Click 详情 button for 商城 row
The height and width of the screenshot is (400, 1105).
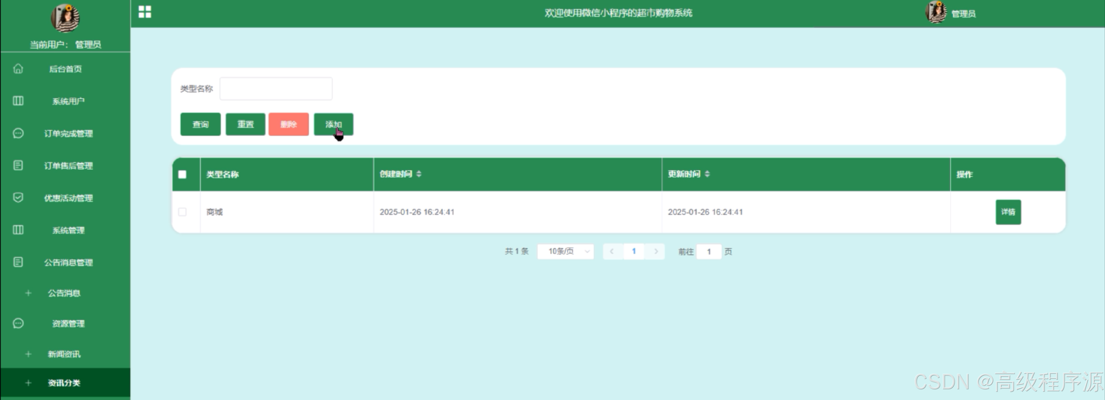1007,212
